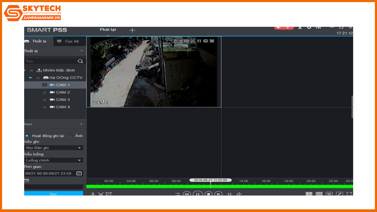Click the timeline marker showing 2018-09-21 11:03:56
The height and width of the screenshot is (212, 377).
click(x=211, y=180)
